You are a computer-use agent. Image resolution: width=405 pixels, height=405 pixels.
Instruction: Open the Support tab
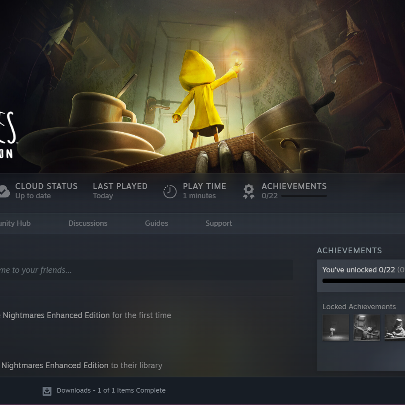point(219,223)
